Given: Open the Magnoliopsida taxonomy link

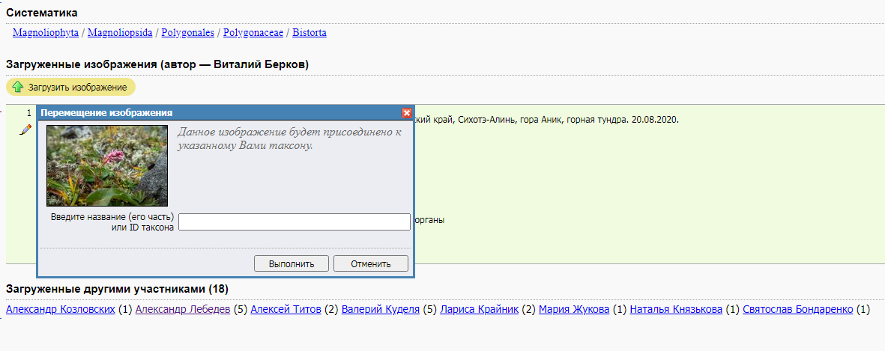Looking at the screenshot, I should click(x=120, y=33).
